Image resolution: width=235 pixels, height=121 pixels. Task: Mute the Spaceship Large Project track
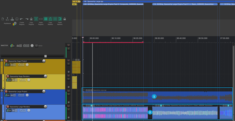69,91
